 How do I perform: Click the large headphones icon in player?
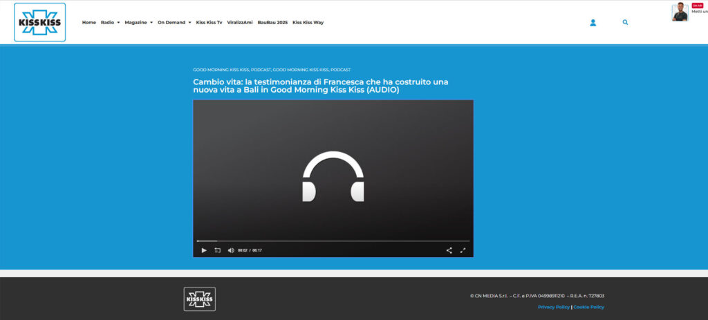point(333,177)
